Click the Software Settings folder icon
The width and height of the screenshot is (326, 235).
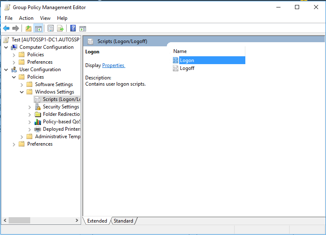pyautogui.click(x=29, y=84)
